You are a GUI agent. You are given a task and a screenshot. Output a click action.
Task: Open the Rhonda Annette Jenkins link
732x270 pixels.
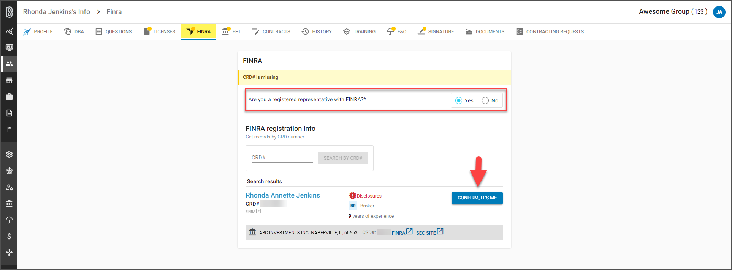coord(283,195)
